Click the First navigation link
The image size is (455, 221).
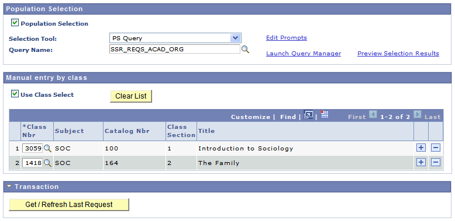coord(357,117)
